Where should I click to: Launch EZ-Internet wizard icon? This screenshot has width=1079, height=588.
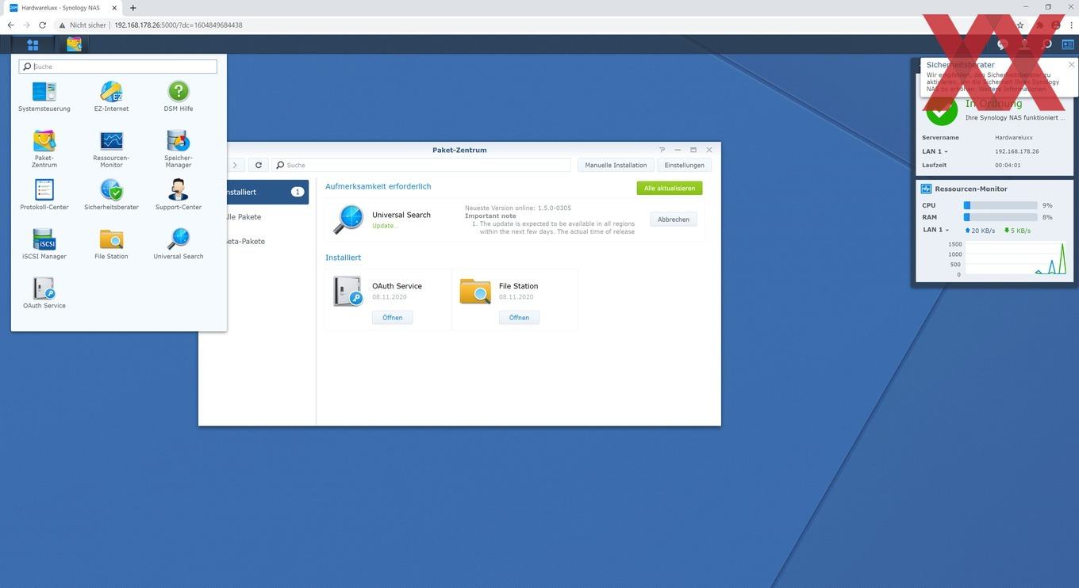pos(111,96)
